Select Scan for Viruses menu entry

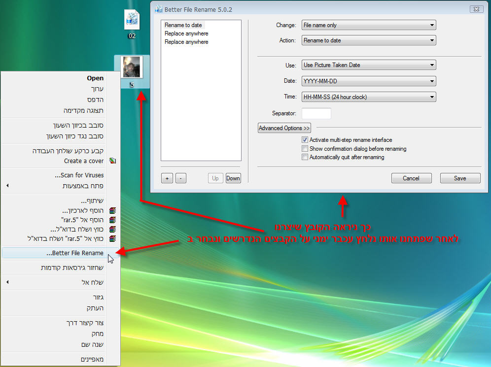coord(79,175)
